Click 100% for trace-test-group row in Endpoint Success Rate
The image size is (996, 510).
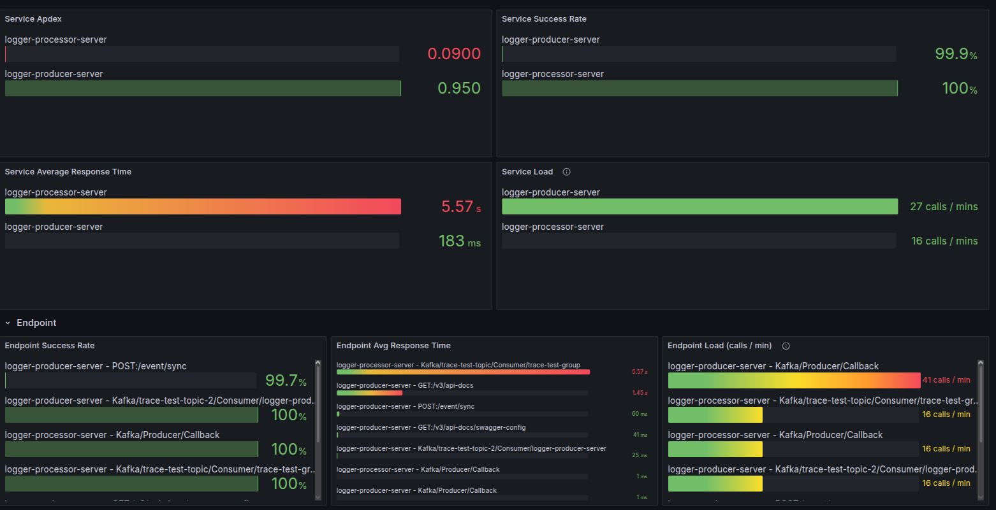[x=289, y=483]
